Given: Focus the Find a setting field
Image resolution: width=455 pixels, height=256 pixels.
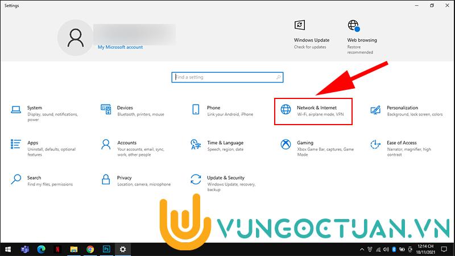Looking at the screenshot, I should [227, 77].
